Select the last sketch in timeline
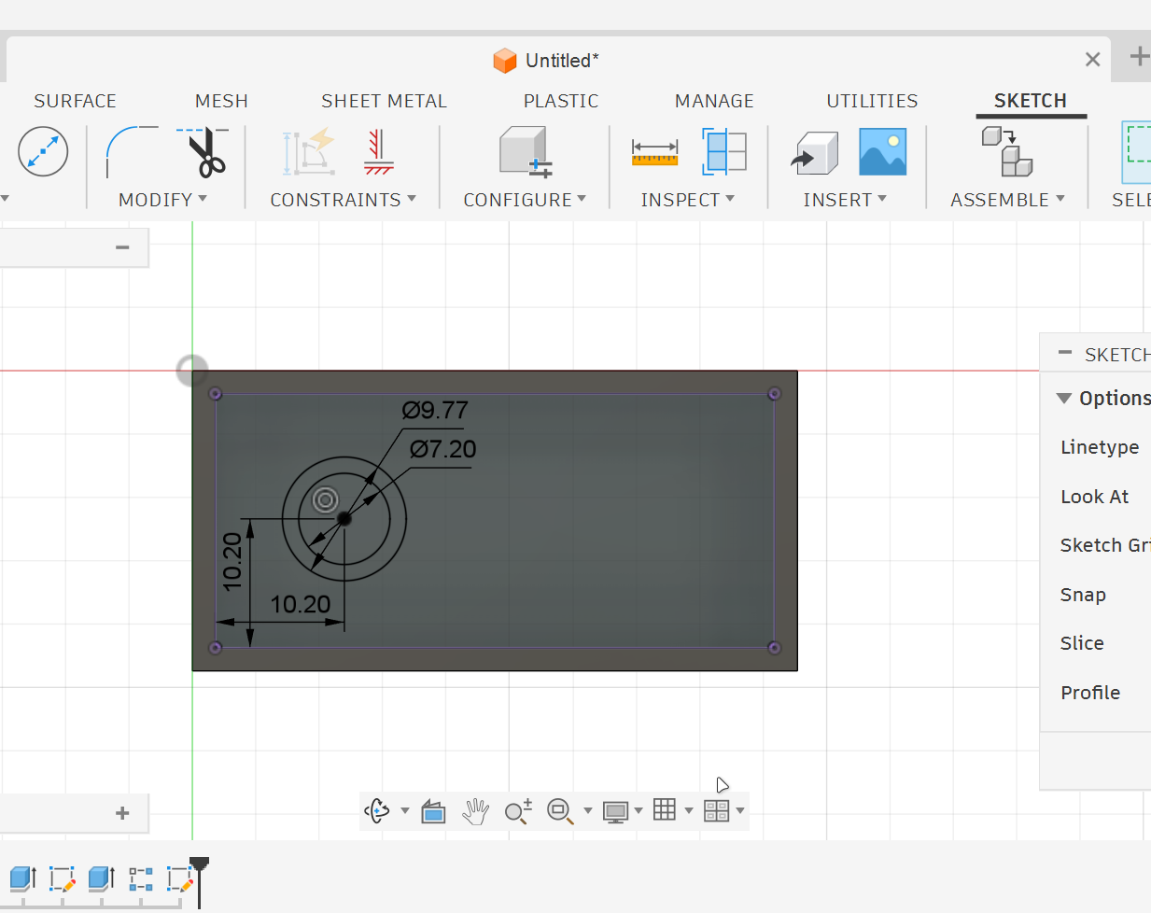 click(179, 878)
